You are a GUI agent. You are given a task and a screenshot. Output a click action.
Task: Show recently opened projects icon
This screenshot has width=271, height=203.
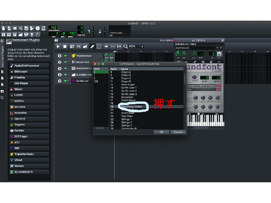[21, 28]
